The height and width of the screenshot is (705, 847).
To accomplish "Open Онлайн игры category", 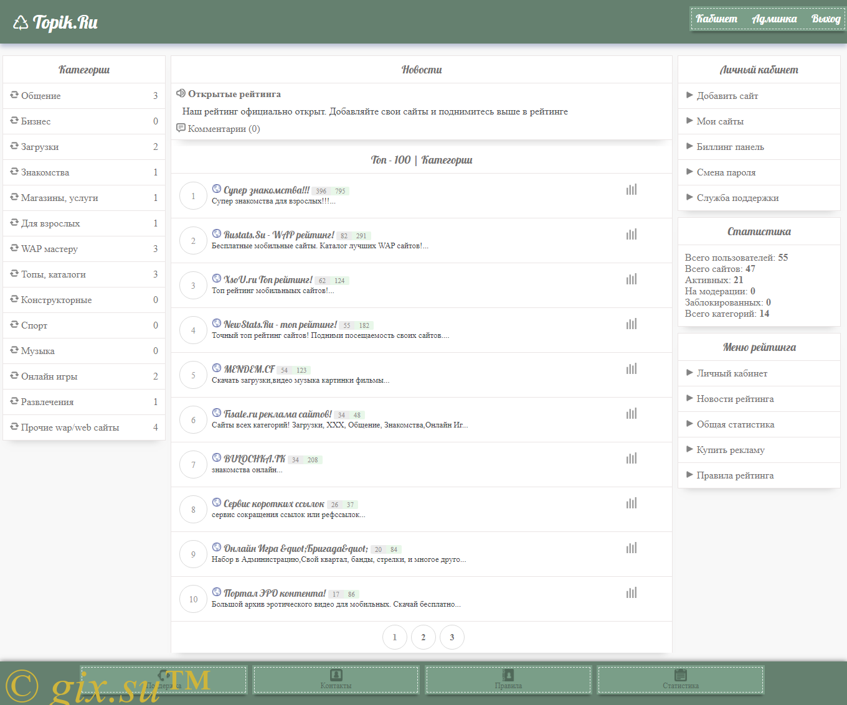I will (84, 376).
